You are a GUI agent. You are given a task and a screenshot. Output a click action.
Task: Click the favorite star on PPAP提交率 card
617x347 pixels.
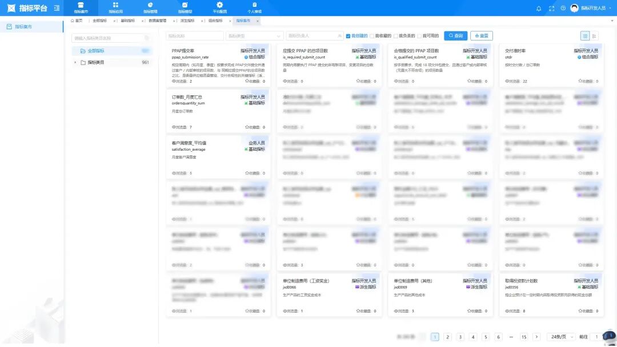(x=247, y=81)
